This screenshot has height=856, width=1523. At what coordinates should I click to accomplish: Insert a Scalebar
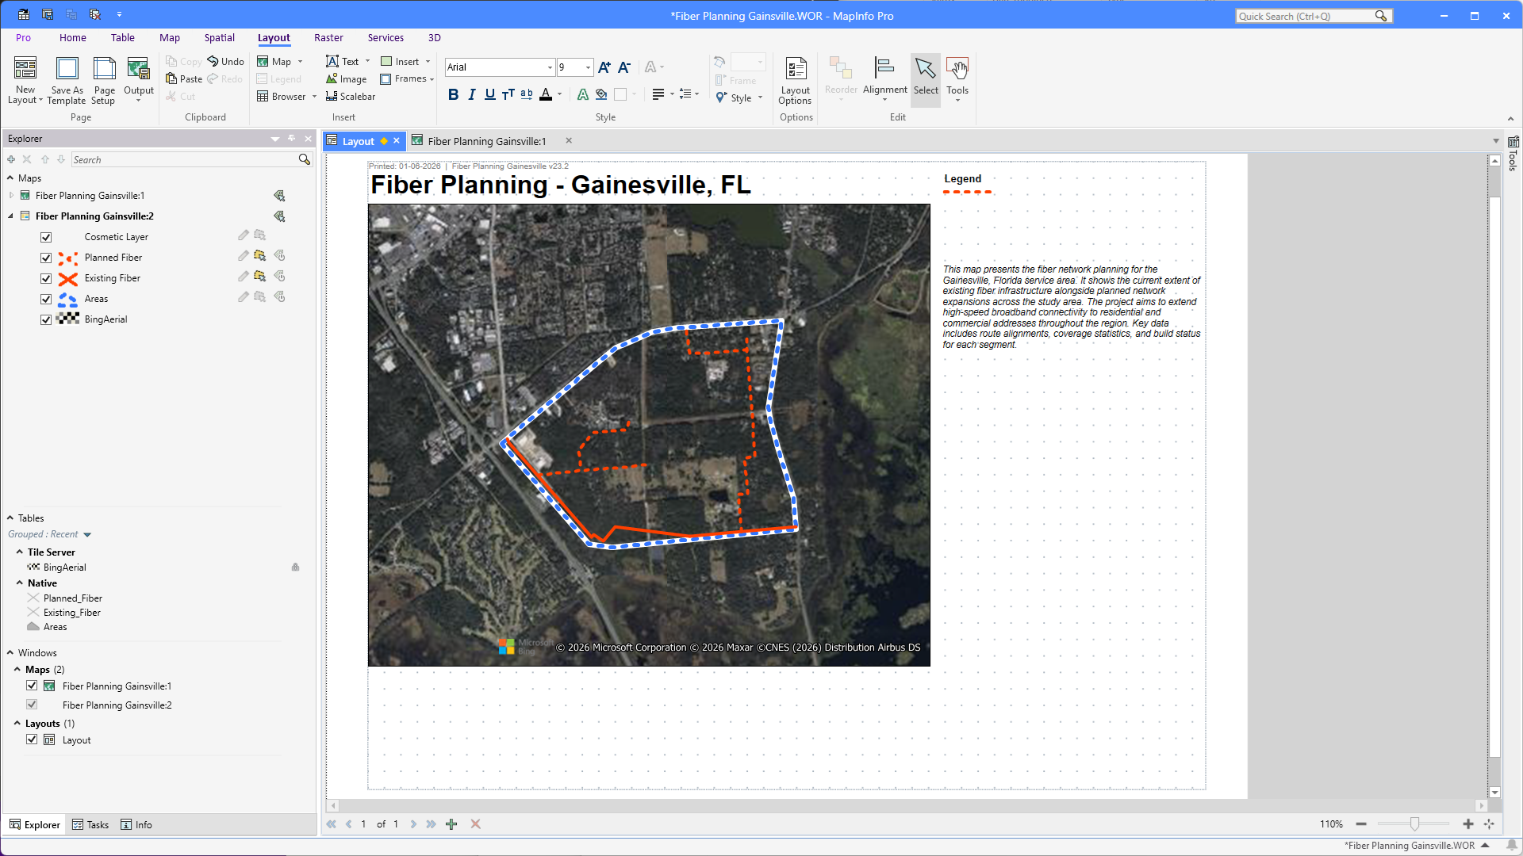[351, 97]
